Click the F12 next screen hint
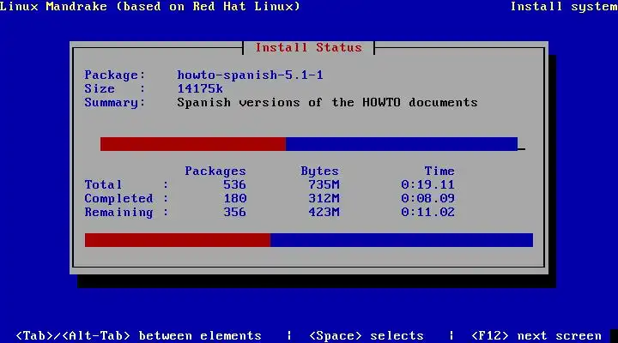Image resolution: width=618 pixels, height=343 pixels. pos(536,335)
